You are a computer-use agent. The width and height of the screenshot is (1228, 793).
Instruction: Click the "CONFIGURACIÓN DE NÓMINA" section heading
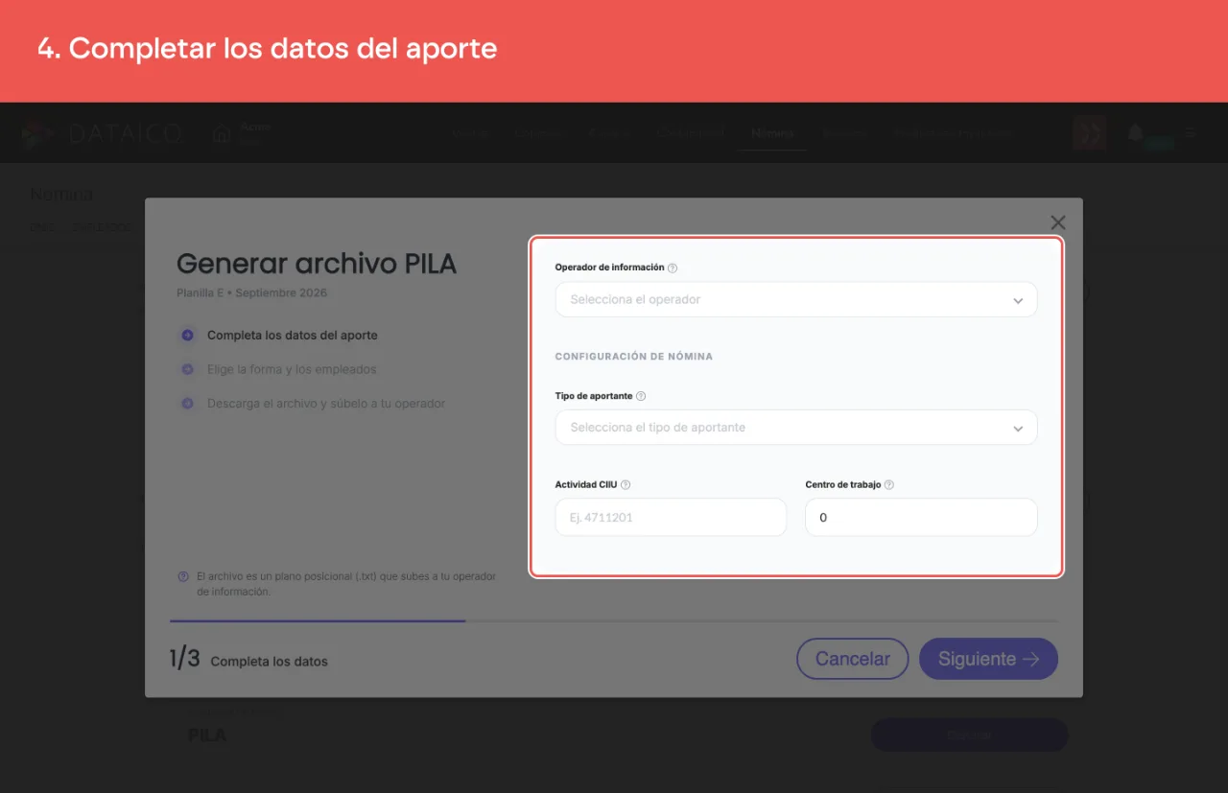[x=633, y=357]
